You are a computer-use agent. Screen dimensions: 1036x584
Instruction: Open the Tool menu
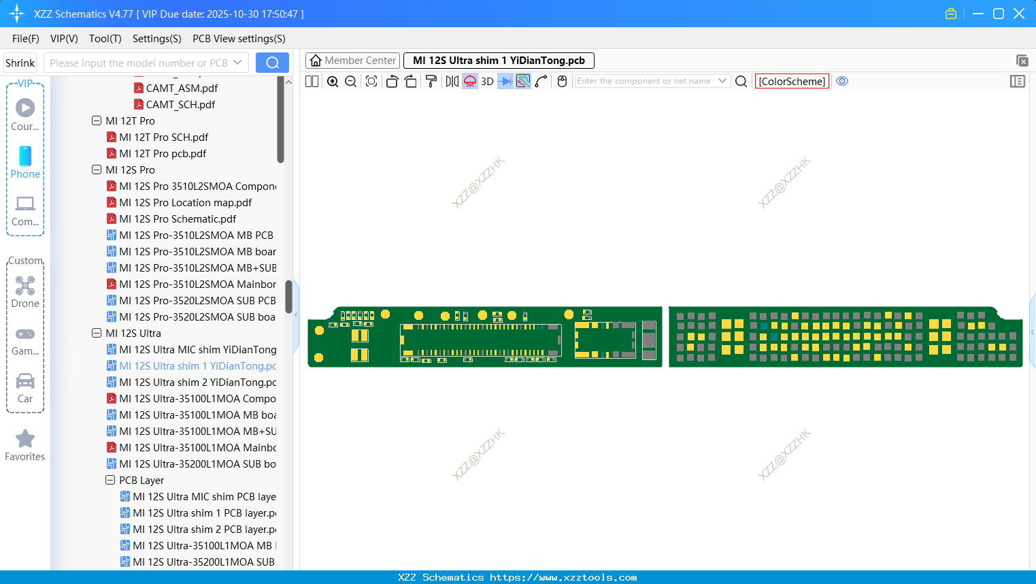point(105,39)
